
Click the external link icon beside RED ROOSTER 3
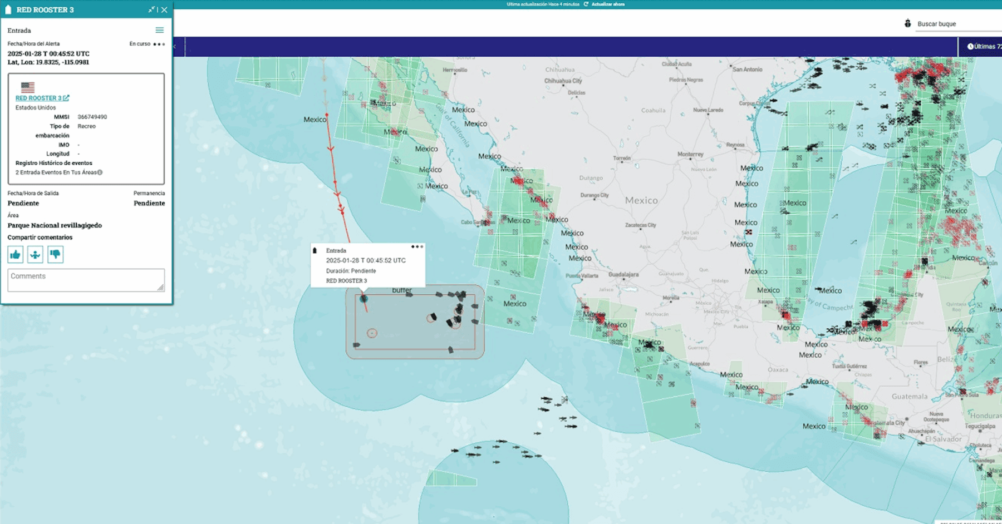66,98
